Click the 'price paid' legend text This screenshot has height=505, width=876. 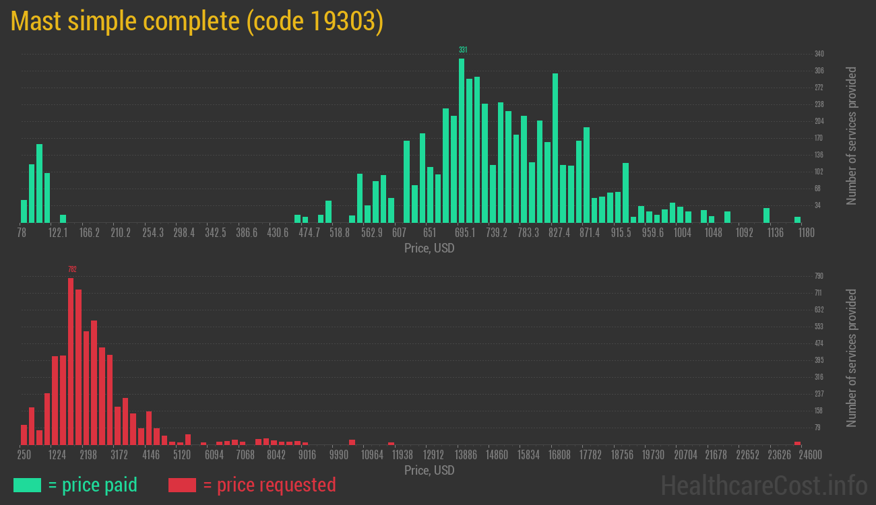(x=93, y=485)
